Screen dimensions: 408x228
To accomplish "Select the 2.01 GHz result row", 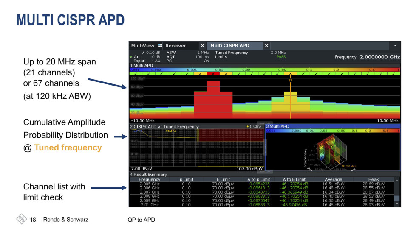I will [262, 205].
